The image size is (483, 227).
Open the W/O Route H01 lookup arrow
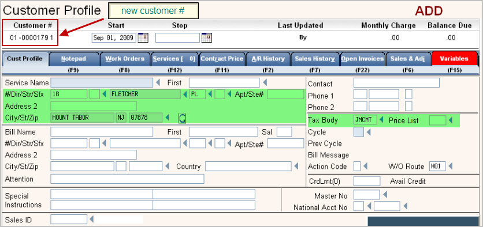coord(450,167)
